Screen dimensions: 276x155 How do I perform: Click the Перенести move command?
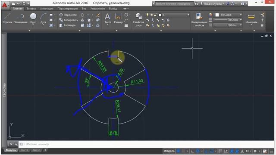(x=68, y=15)
